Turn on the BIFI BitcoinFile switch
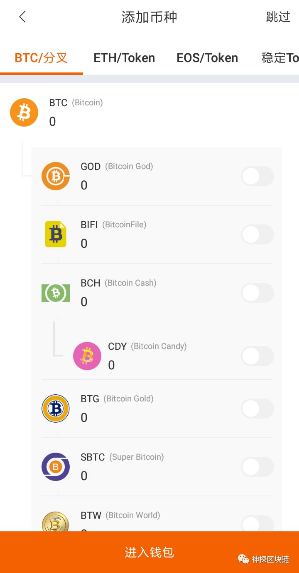This screenshot has height=573, width=299. point(257,234)
